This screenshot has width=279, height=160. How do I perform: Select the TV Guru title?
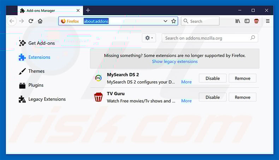point(115,94)
